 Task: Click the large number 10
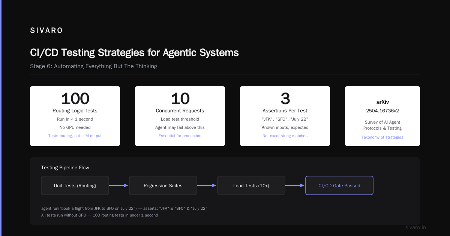(180, 99)
